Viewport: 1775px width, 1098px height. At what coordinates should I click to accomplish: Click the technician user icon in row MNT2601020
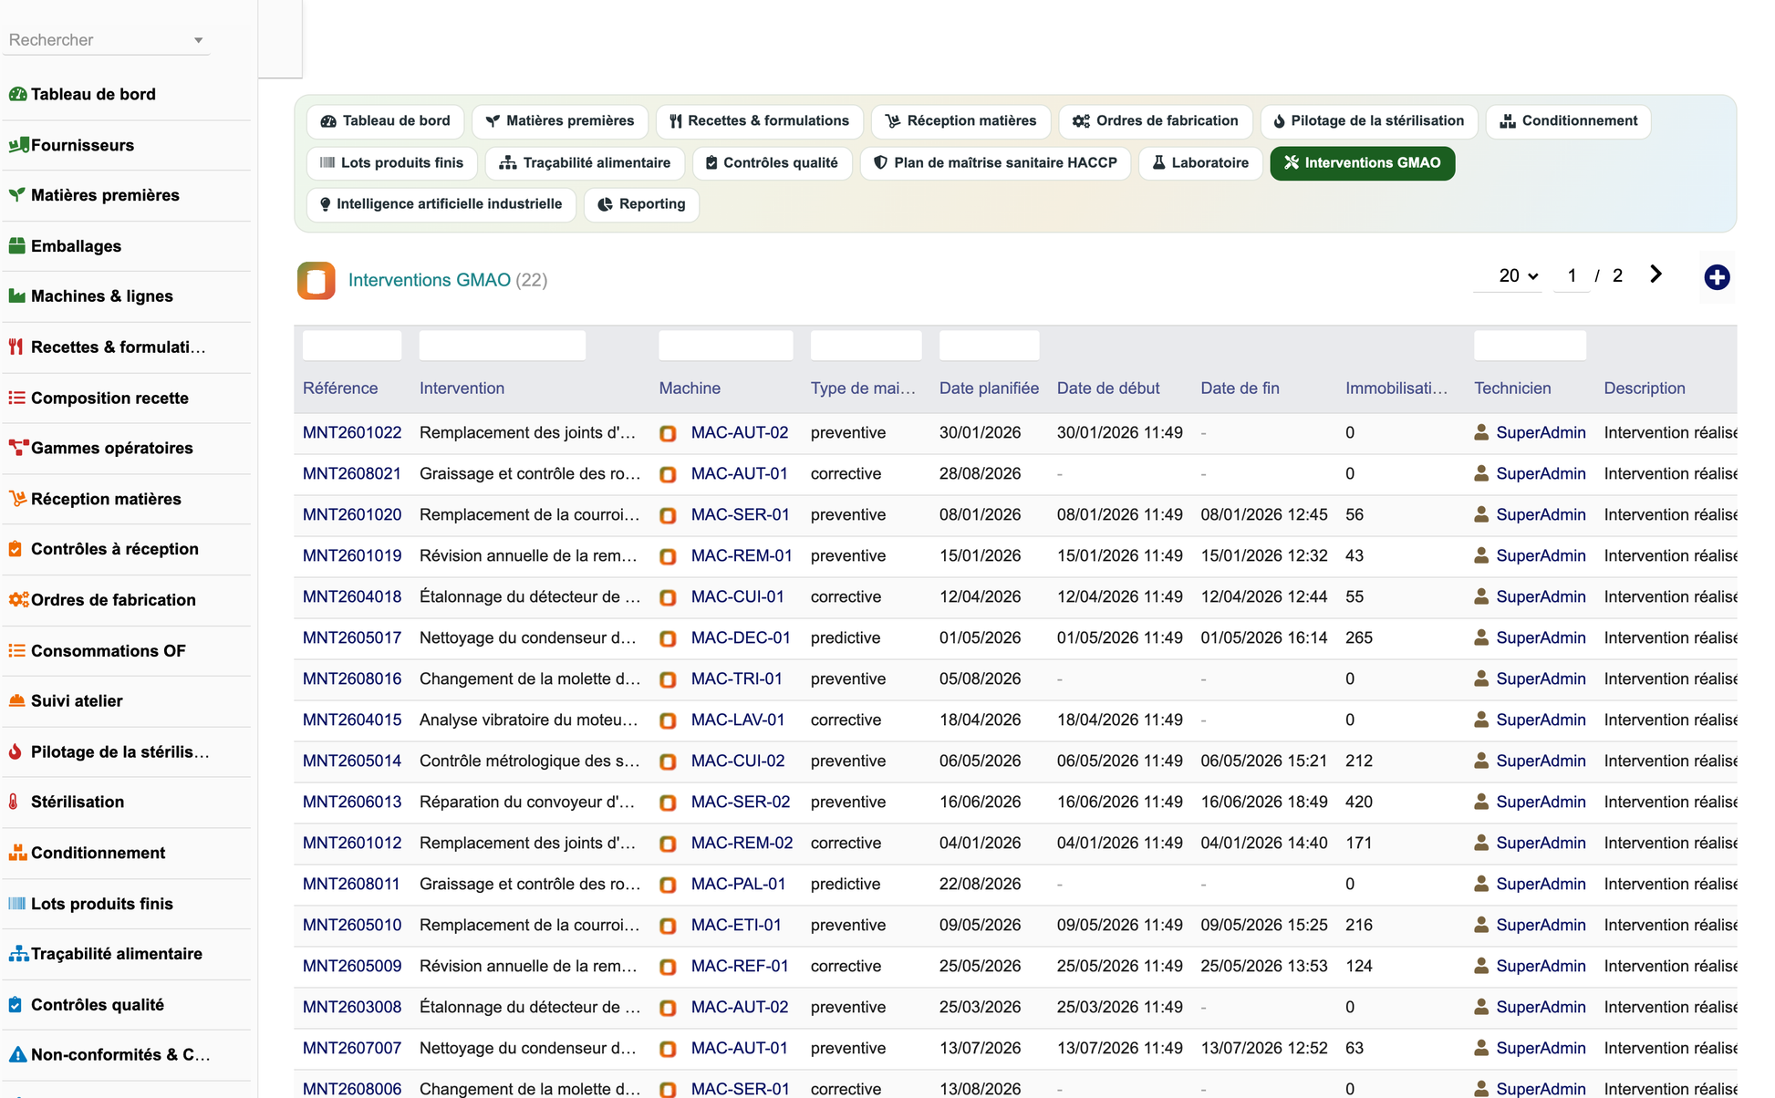pos(1481,514)
